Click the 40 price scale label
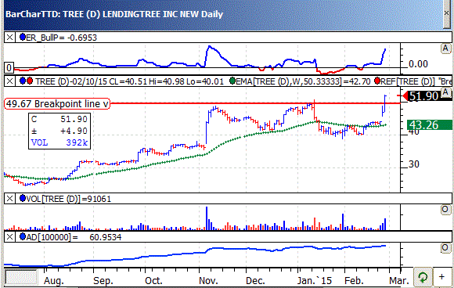Viewport: 454px width, 288px height. (414, 132)
